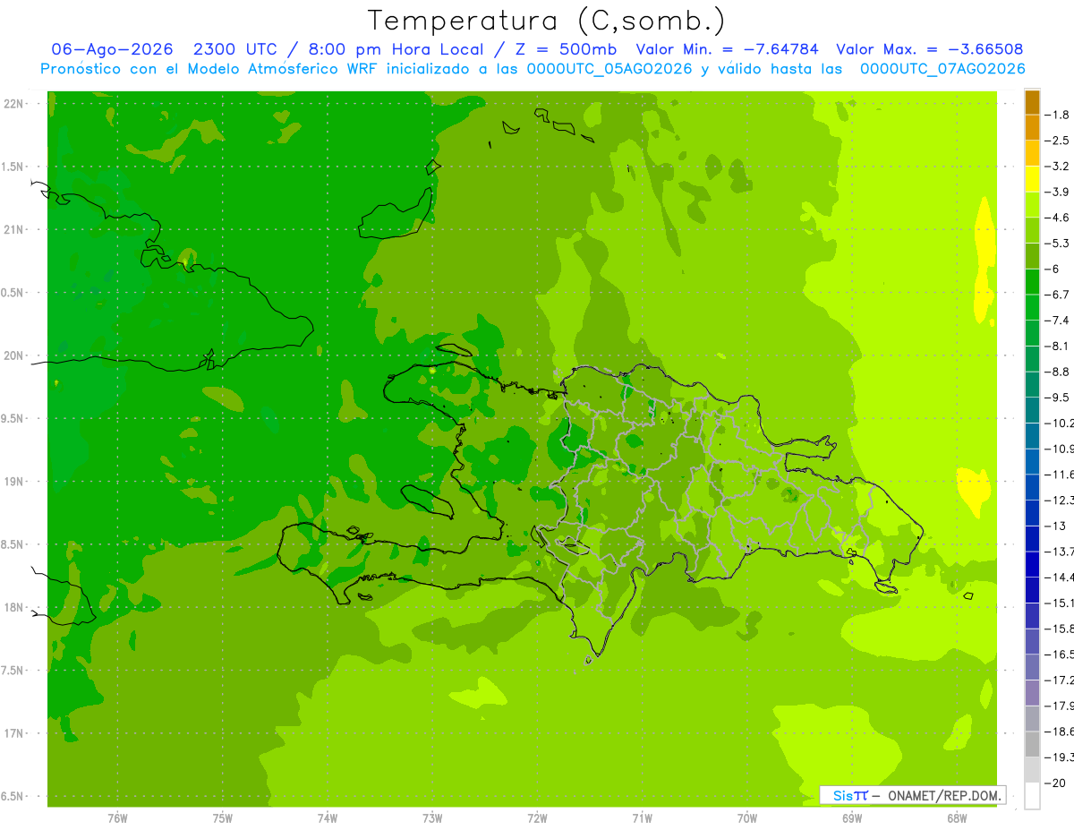Select the '06-Ago-2026' date text
The height and width of the screenshot is (830, 1074).
112,49
